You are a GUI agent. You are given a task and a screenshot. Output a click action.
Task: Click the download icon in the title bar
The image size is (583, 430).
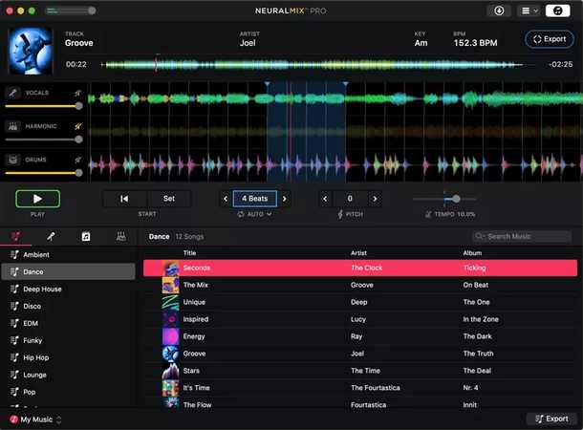point(500,11)
